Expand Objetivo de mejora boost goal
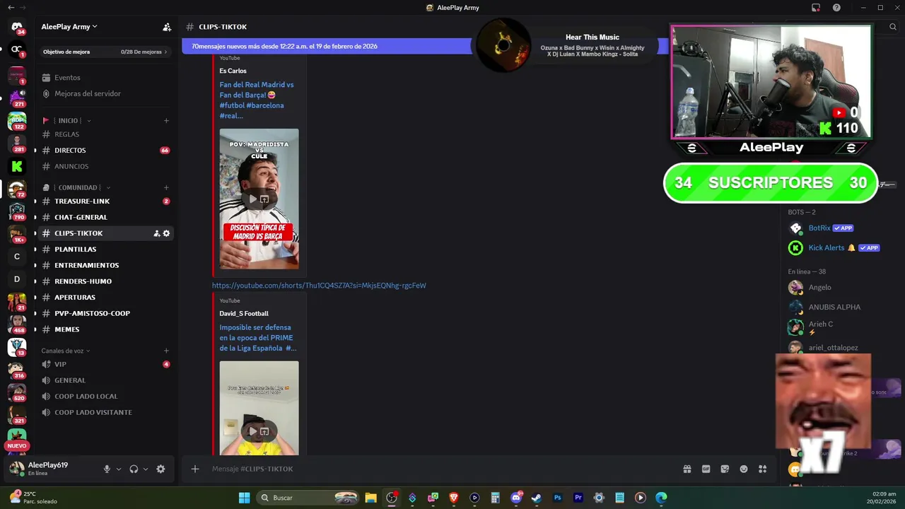Viewport: 905px width, 509px height. (105, 52)
